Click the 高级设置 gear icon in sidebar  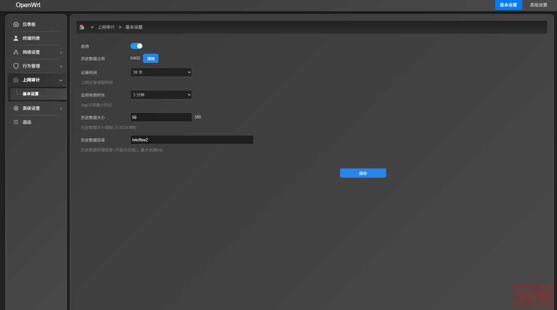tap(16, 108)
